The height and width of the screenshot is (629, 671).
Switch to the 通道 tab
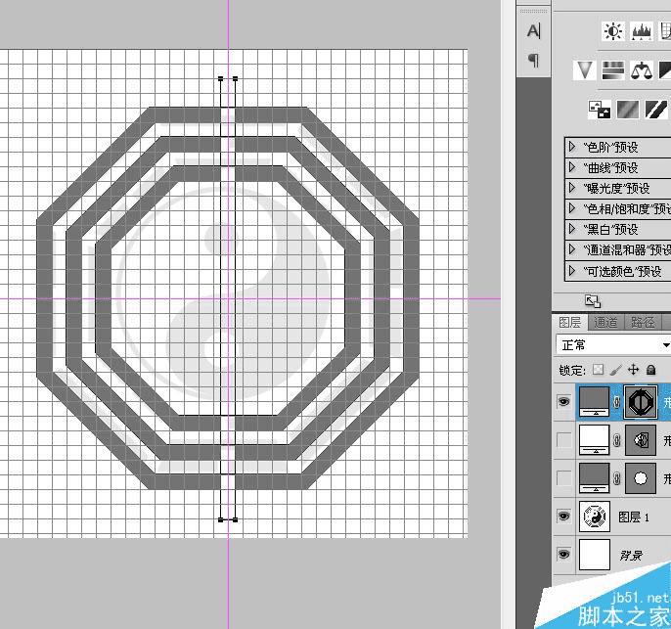(606, 322)
